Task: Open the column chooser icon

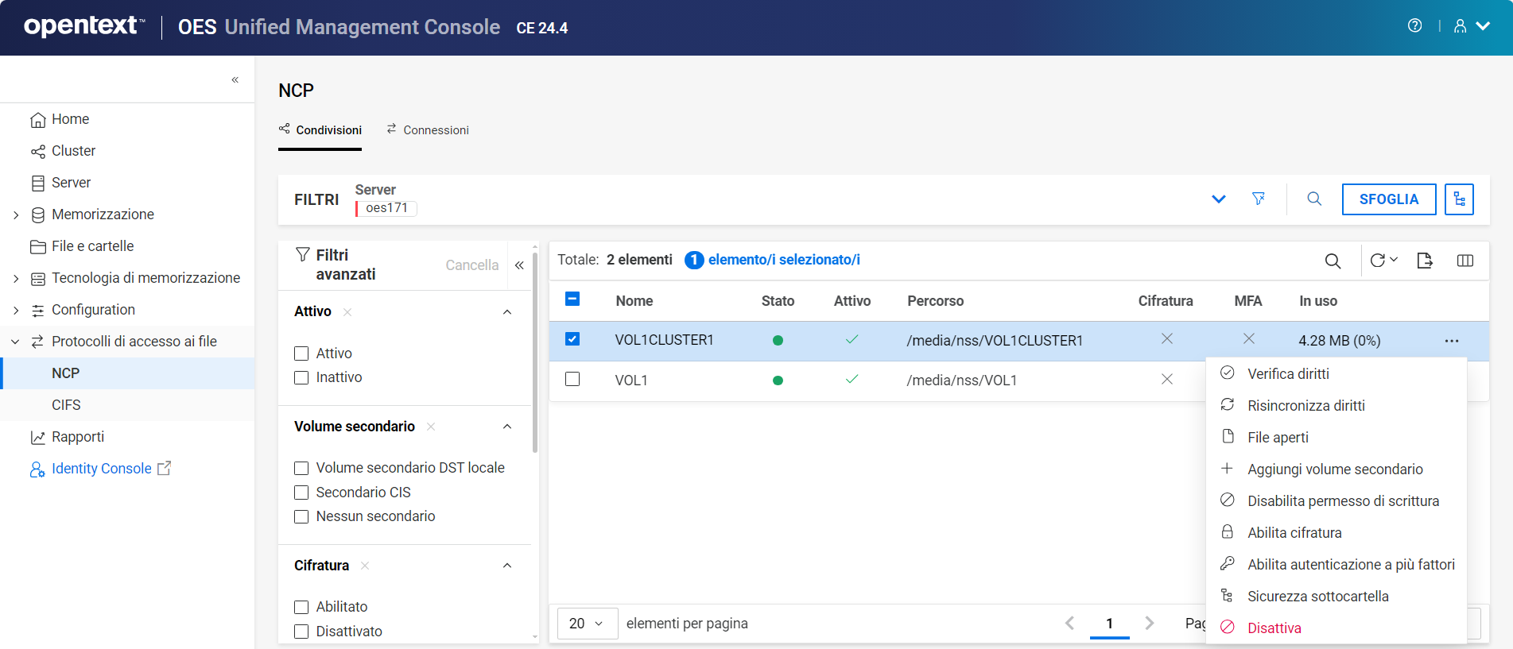Action: point(1465,261)
